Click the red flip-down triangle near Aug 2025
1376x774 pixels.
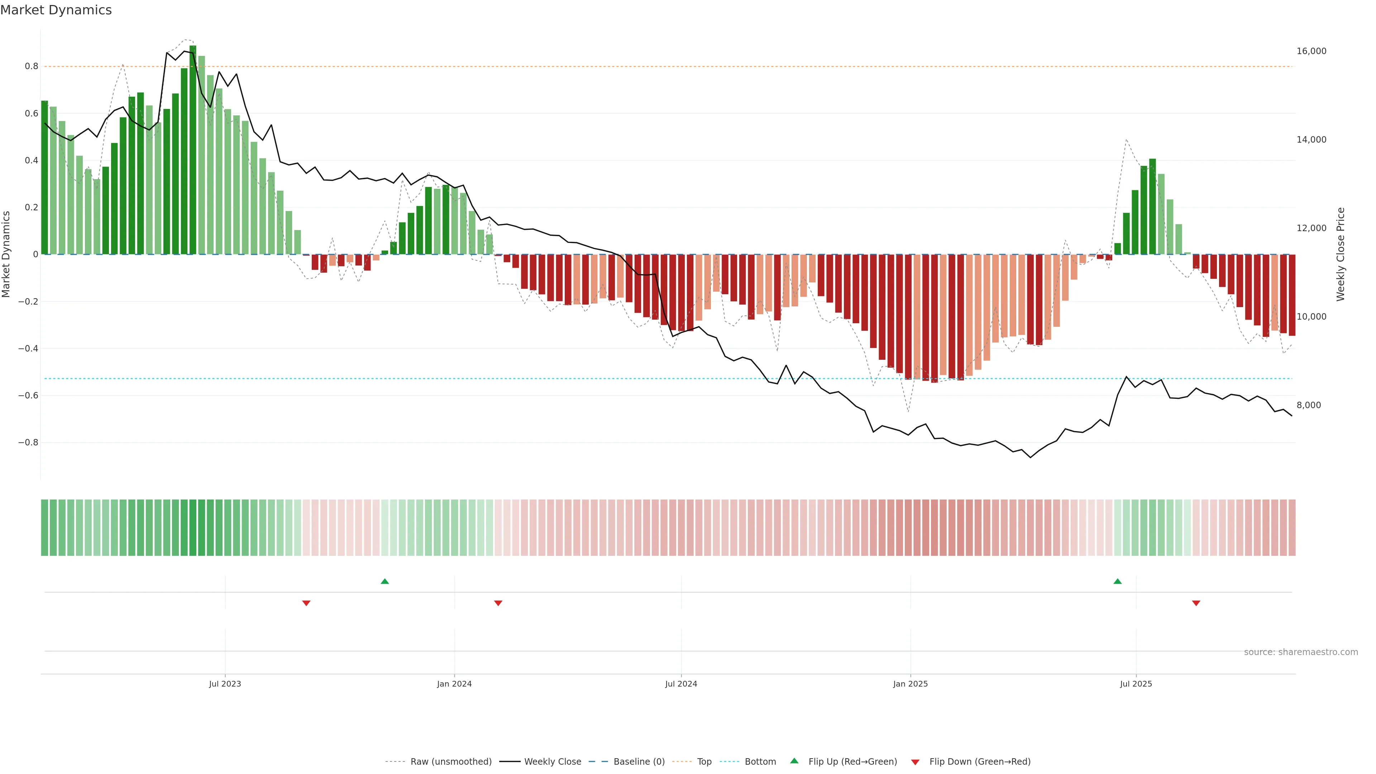click(1196, 603)
